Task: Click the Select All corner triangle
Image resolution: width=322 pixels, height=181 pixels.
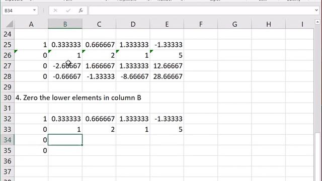Action: pyautogui.click(x=9, y=24)
